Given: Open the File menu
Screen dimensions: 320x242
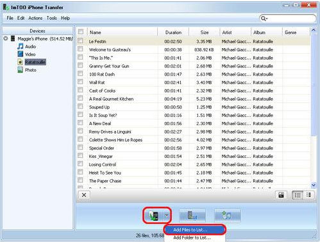Looking at the screenshot, I should click(x=10, y=18).
